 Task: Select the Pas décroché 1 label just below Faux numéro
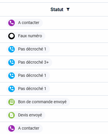tap(32, 49)
